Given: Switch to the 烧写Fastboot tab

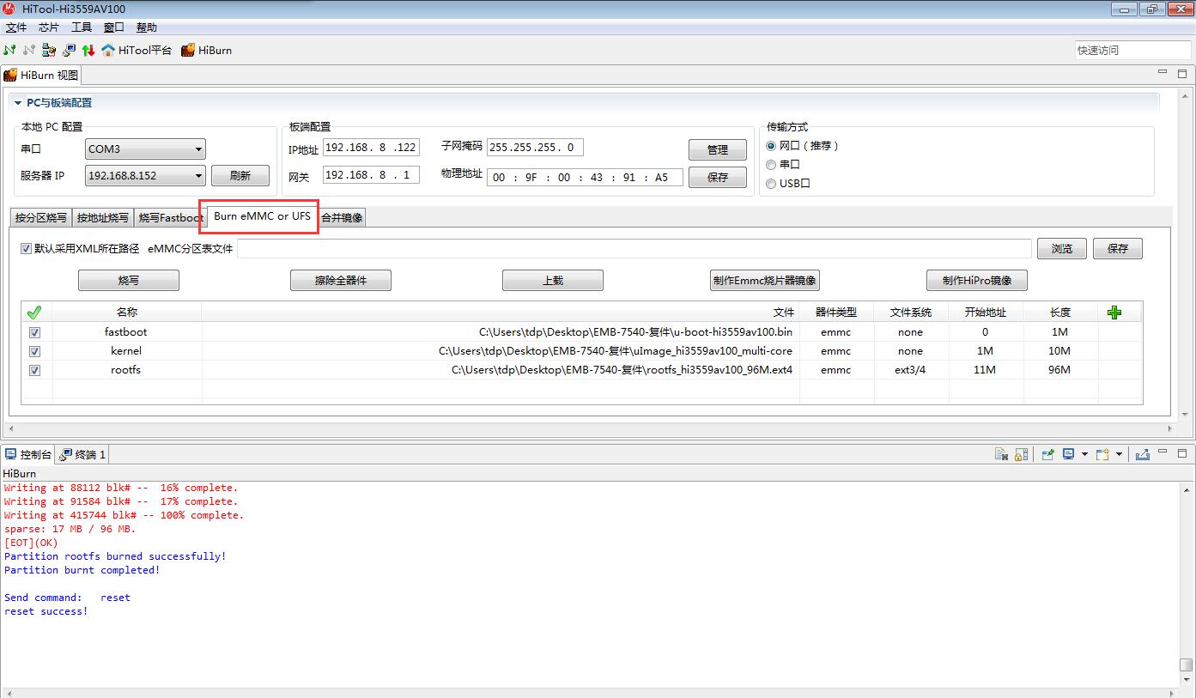Looking at the screenshot, I should click(x=170, y=218).
